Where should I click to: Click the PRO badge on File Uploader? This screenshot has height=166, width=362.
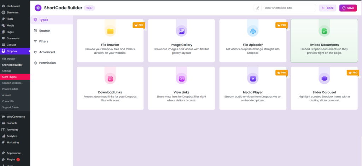282,25
